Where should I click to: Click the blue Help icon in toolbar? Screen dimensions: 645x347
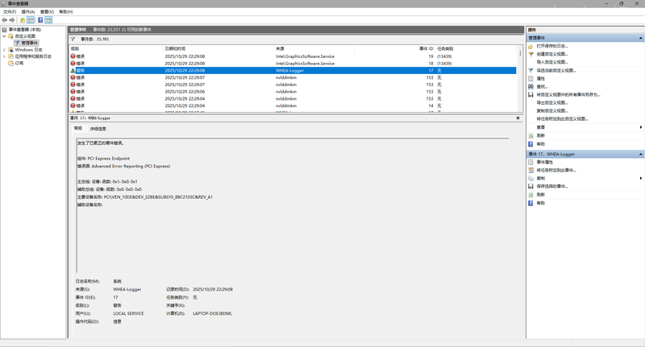click(x=39, y=19)
